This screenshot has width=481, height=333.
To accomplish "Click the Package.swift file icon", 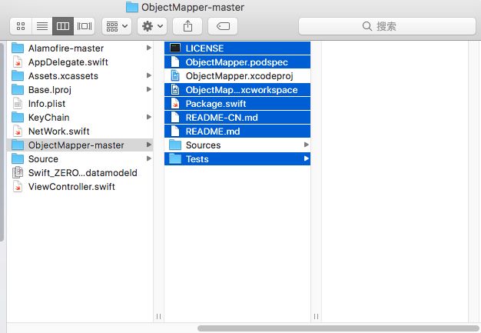I will pyautogui.click(x=175, y=103).
